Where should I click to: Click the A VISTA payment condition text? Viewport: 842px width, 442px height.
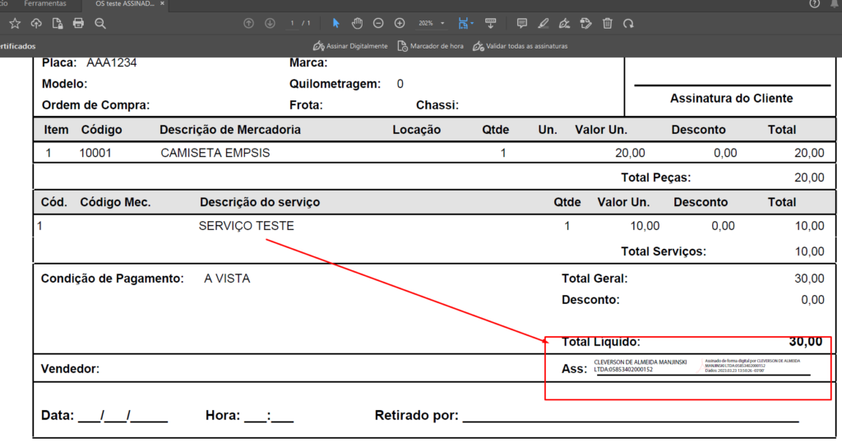[x=227, y=279]
